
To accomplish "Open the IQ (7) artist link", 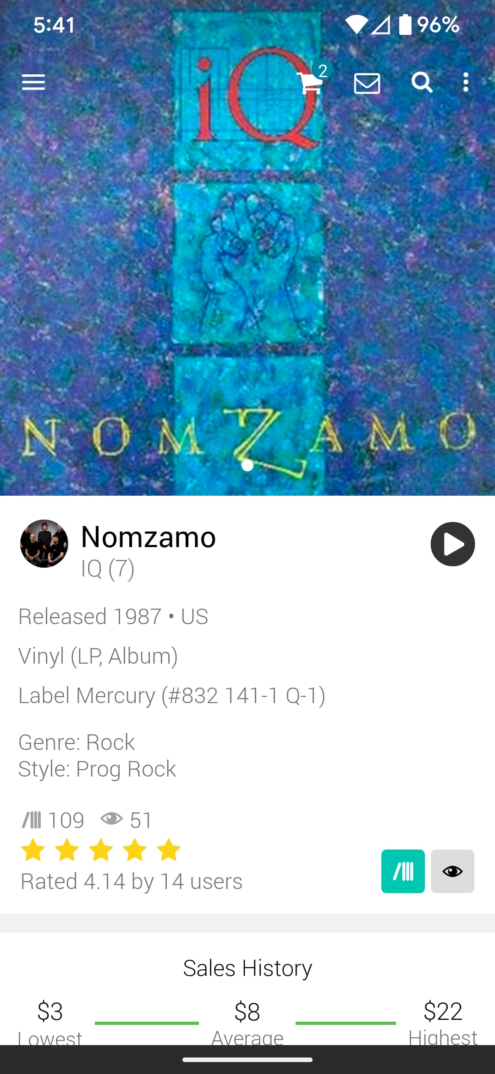I will (x=108, y=569).
